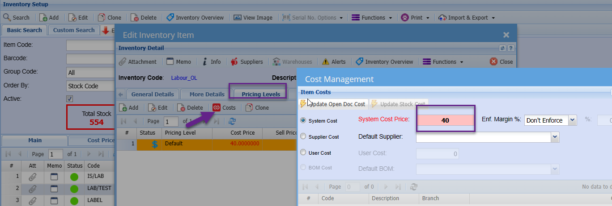Expand the Enf. Margin % dropdown
Image resolution: width=612 pixels, height=206 pixels.
(572, 120)
